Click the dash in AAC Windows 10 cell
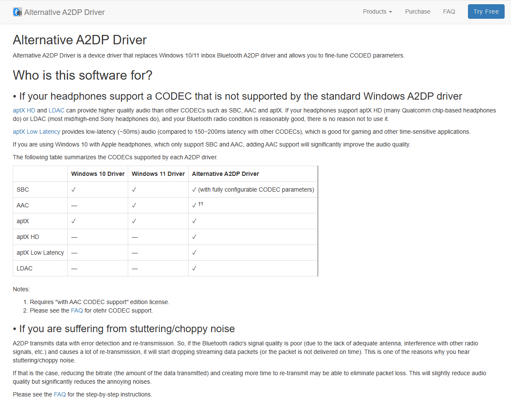511x402 pixels. click(x=74, y=205)
